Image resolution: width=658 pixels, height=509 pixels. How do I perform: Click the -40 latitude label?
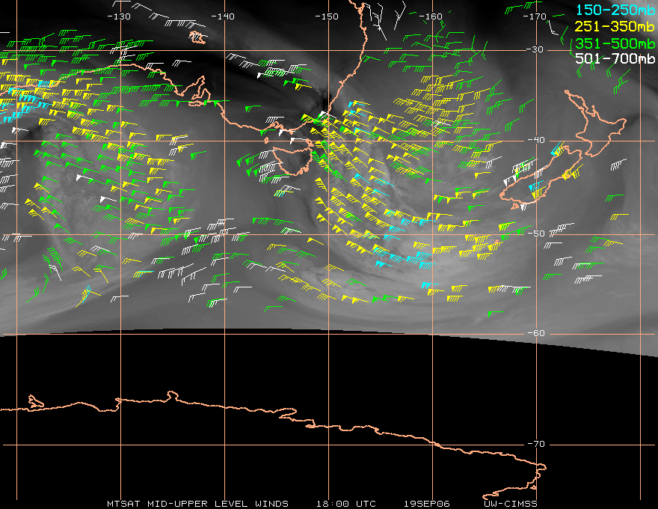pyautogui.click(x=536, y=140)
